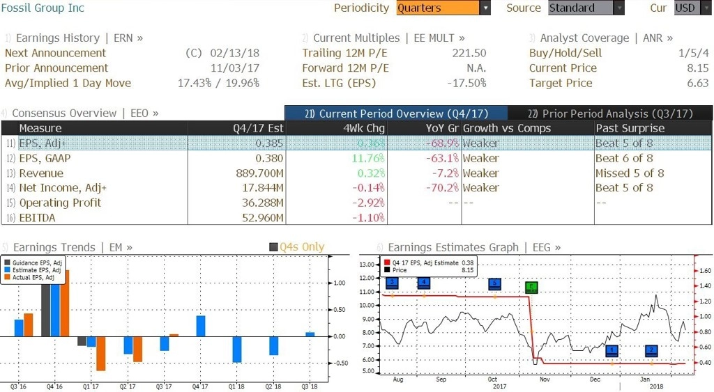Click Est. LTG (EPS) value -17.50%

tap(466, 84)
